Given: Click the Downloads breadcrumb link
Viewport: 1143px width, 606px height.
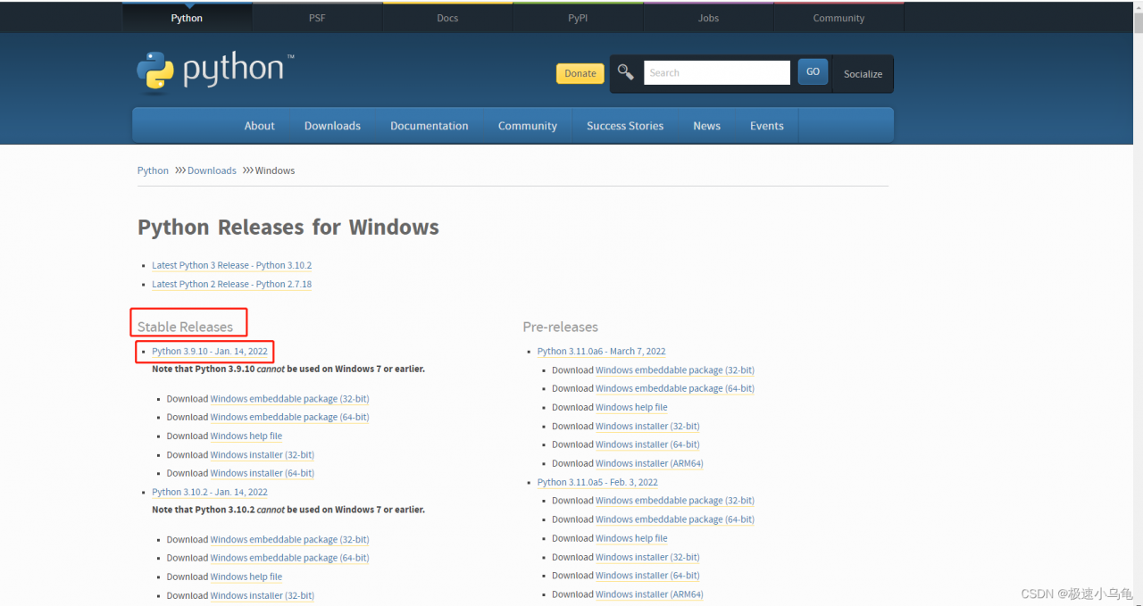Looking at the screenshot, I should point(212,170).
